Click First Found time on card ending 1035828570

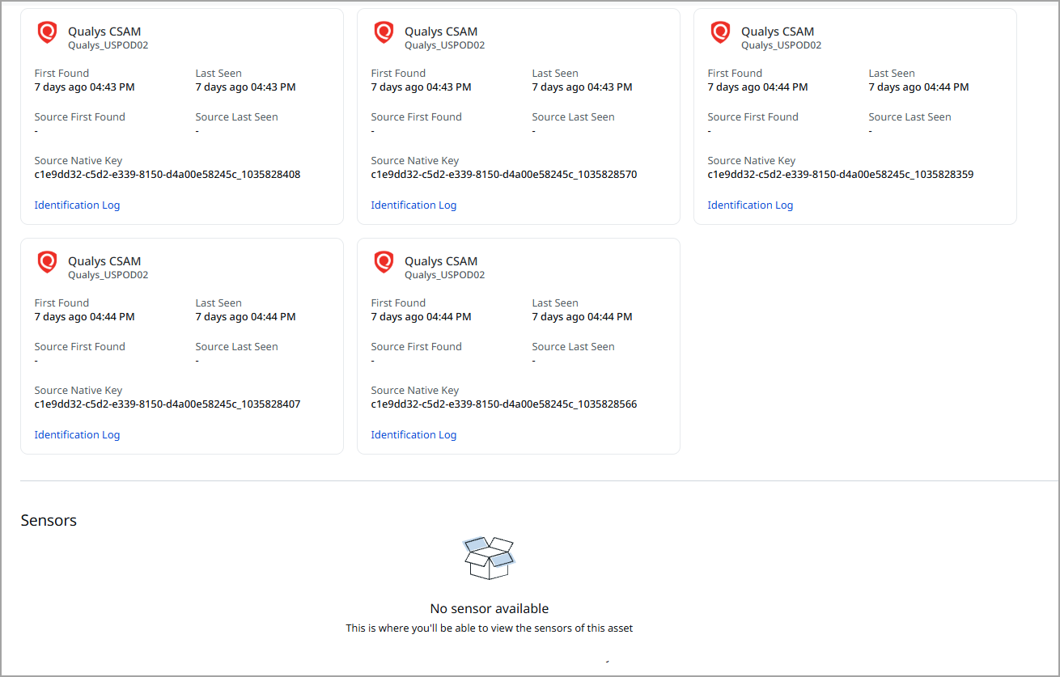point(422,87)
